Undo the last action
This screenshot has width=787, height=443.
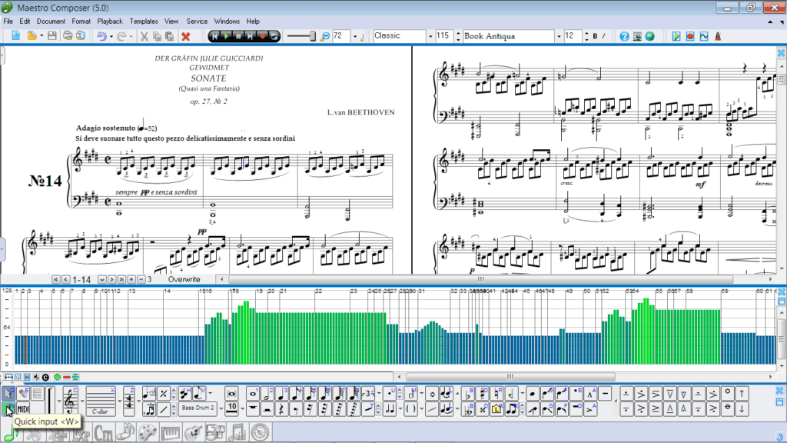tap(102, 36)
